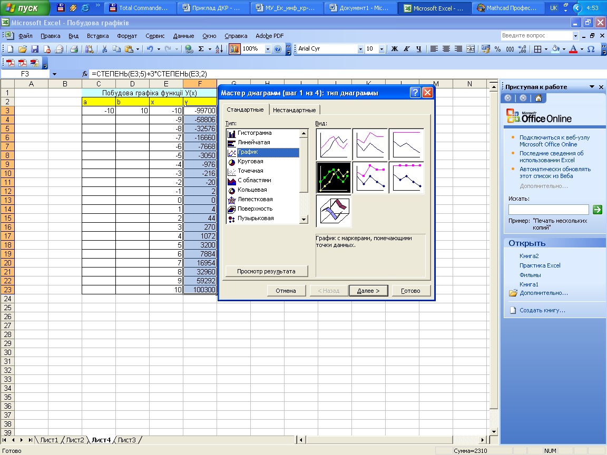Open the paste options dropdown arrow
Image resolution: width=607 pixels, height=455 pixels.
point(138,49)
